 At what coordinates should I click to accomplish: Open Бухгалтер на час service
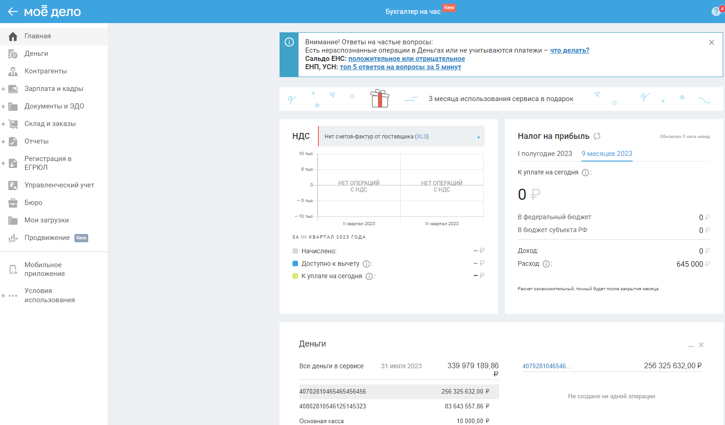tap(413, 12)
